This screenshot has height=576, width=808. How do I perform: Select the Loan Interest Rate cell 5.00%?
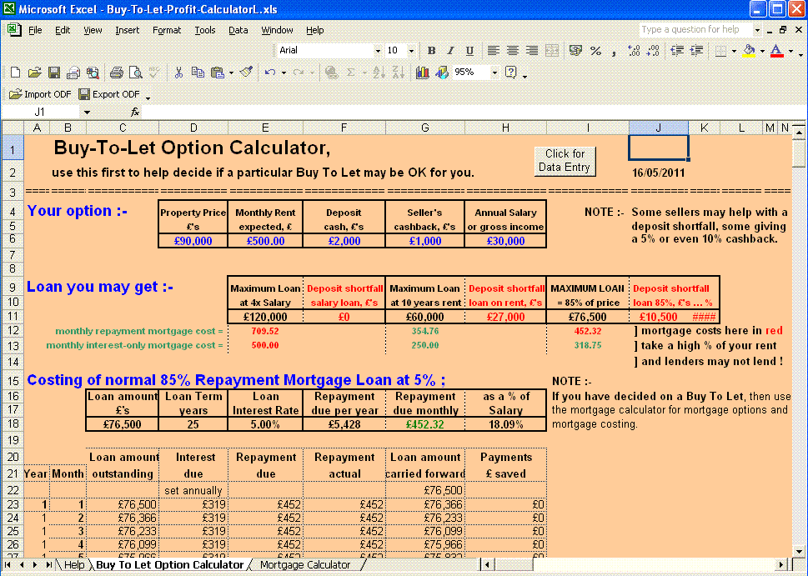pos(265,424)
